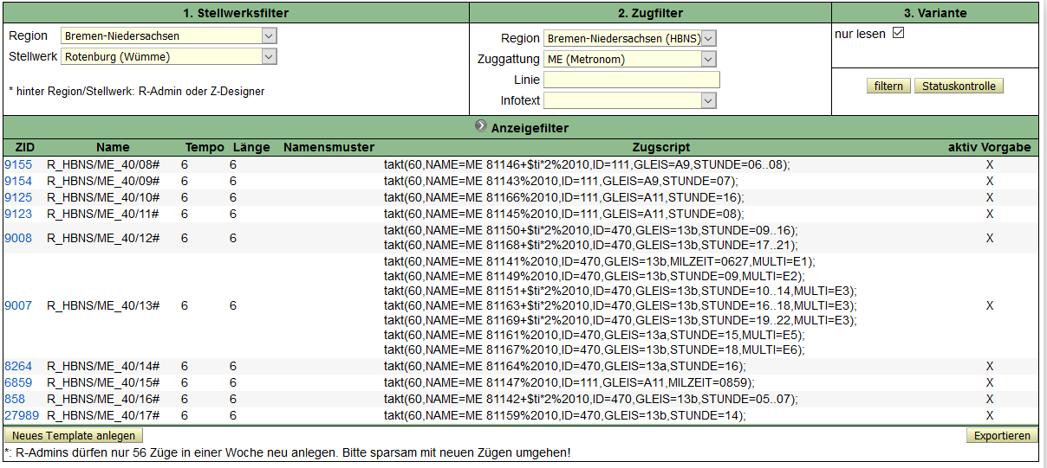This screenshot has width=1047, height=468.
Task: Click the Exportieren button
Action: 1001,436
